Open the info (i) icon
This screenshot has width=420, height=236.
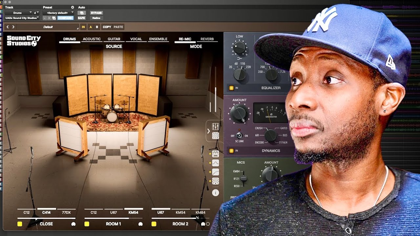216,193
